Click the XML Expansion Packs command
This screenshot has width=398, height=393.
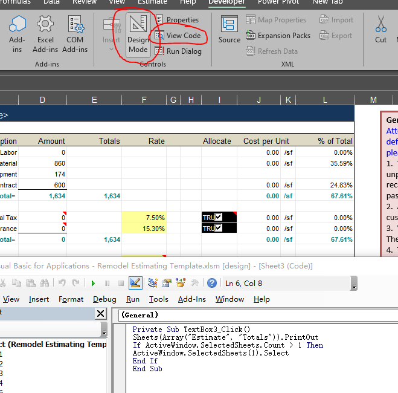click(x=278, y=36)
